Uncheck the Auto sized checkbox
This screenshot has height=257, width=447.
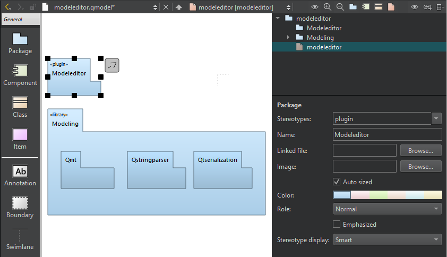(x=337, y=182)
